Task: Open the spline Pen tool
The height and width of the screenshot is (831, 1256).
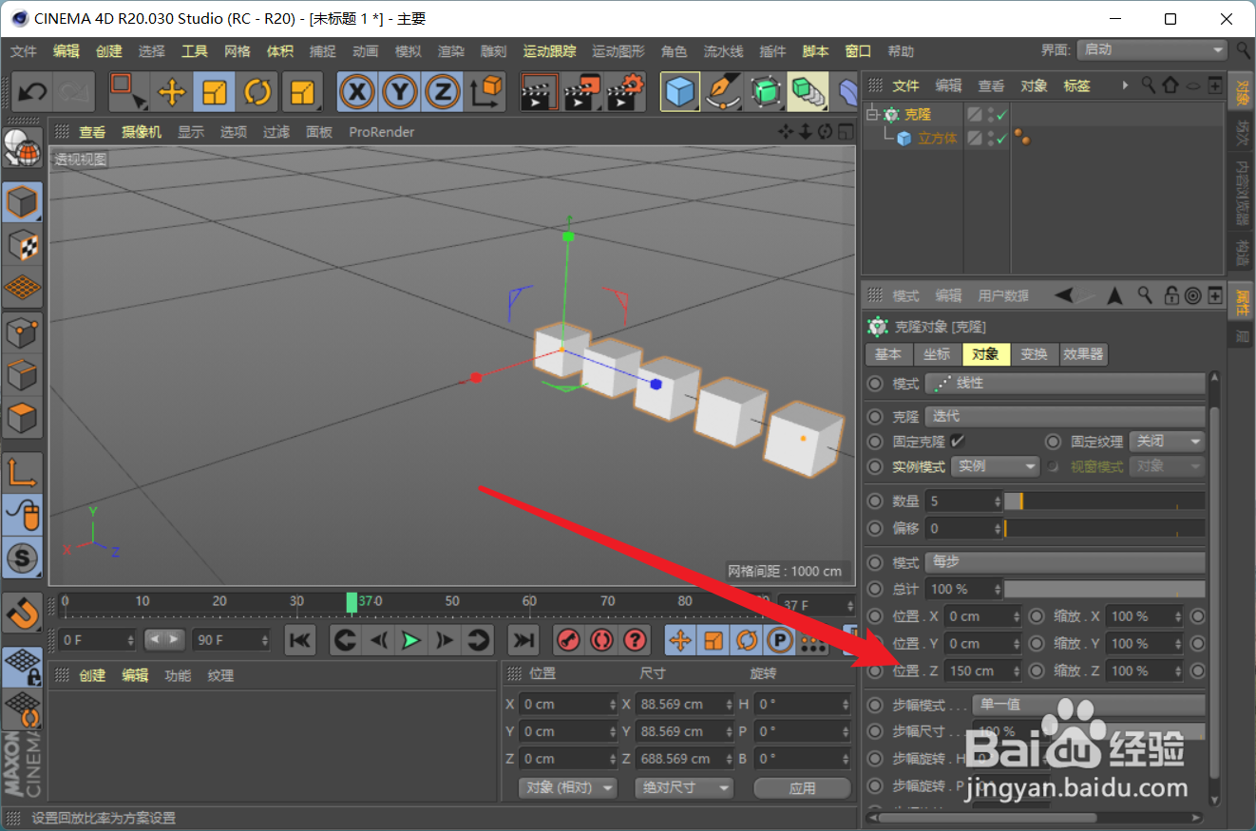Action: [723, 92]
